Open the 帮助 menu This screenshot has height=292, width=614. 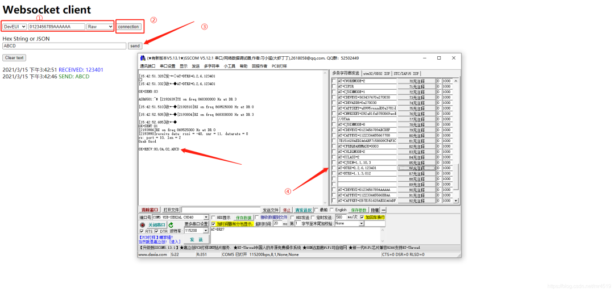243,66
